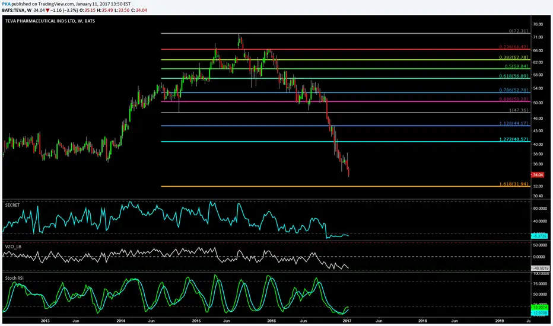Click the low price L:33.56 value

tap(122, 10)
